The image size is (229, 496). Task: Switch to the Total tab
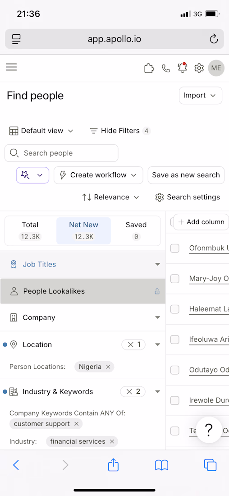pyautogui.click(x=30, y=230)
